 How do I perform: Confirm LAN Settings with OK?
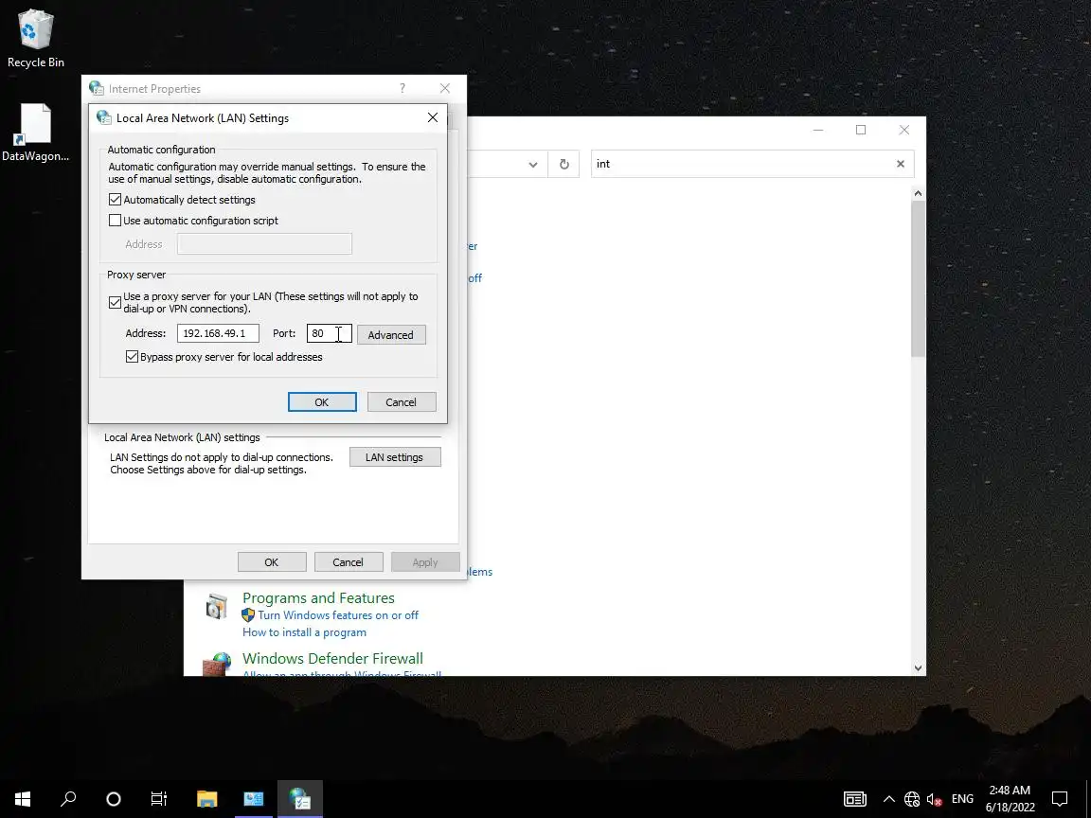(x=322, y=402)
